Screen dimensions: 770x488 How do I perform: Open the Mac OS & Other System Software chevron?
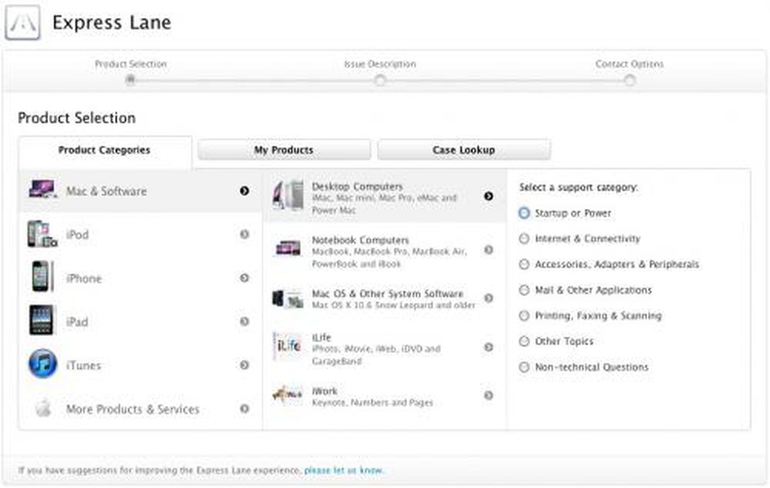pos(490,298)
